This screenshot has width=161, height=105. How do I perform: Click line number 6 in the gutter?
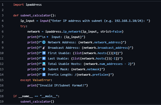pos(3,31)
